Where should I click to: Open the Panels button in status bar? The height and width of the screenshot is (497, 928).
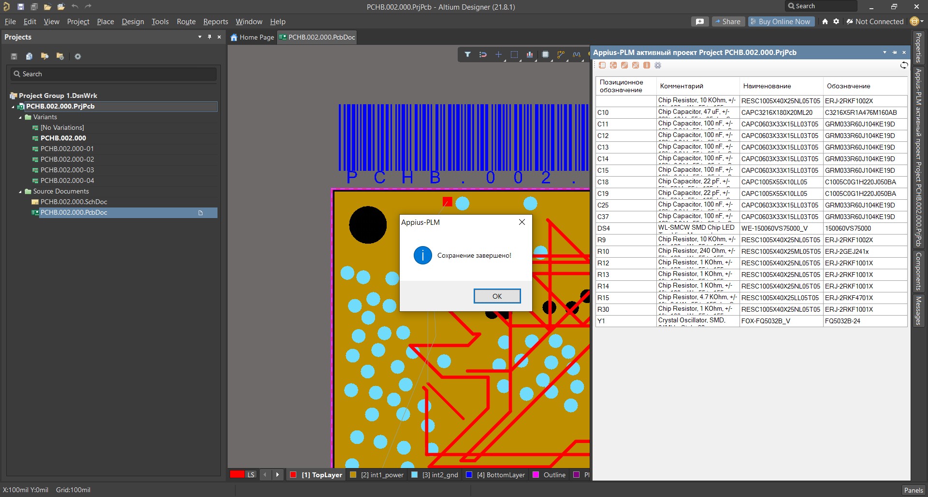(913, 490)
